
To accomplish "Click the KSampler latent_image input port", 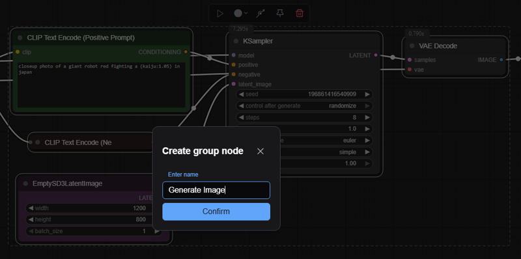I will point(234,84).
